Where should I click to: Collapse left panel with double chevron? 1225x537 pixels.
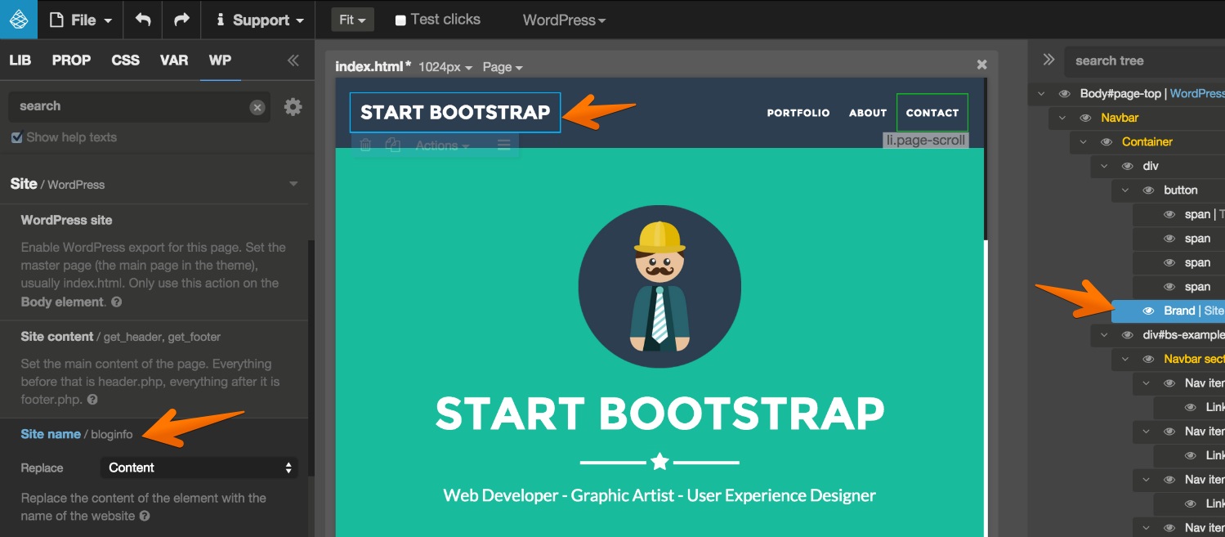tap(293, 60)
